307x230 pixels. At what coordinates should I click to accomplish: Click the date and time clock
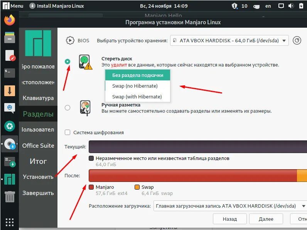click(x=164, y=6)
